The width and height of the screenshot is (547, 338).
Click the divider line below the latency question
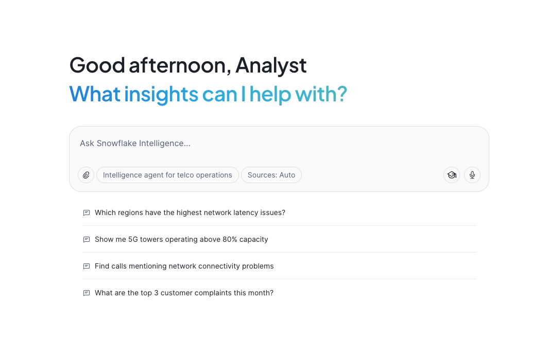279,226
